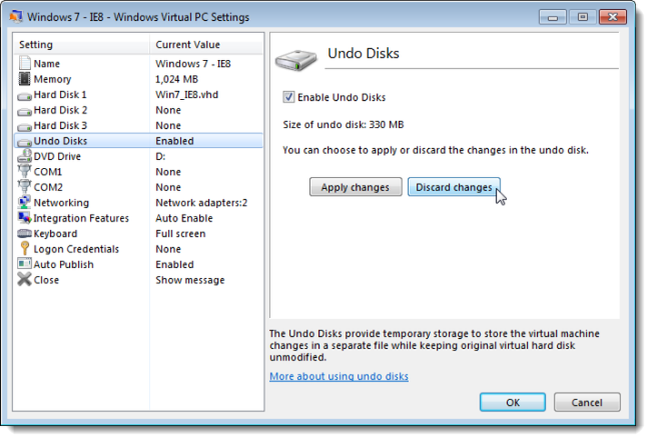
Task: Select the Logon Credentials setting
Action: (x=139, y=249)
